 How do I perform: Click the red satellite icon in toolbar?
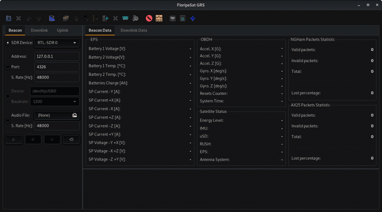pos(149,18)
